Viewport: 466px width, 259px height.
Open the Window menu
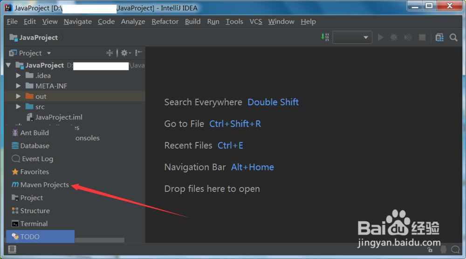281,22
